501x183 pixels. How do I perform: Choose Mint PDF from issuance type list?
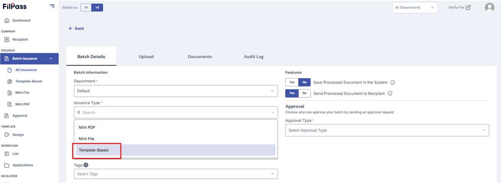(176, 127)
